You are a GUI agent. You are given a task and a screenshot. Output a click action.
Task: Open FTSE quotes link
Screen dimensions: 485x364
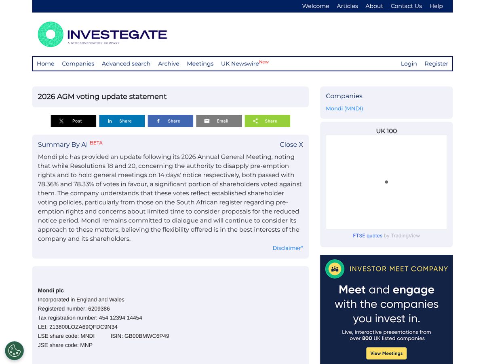click(x=367, y=236)
